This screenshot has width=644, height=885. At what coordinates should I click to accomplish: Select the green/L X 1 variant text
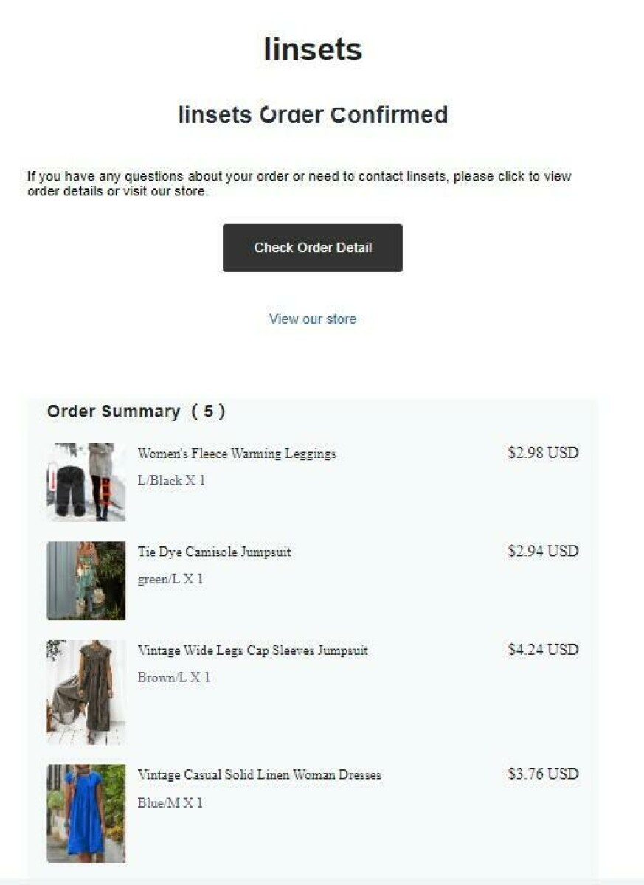[170, 580]
